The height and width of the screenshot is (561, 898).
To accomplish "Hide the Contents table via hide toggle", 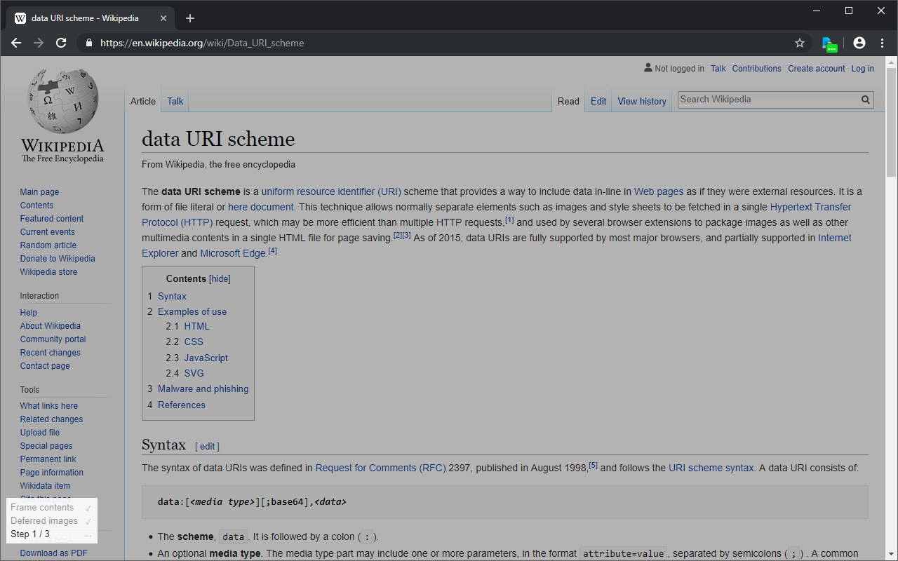I will pos(220,278).
